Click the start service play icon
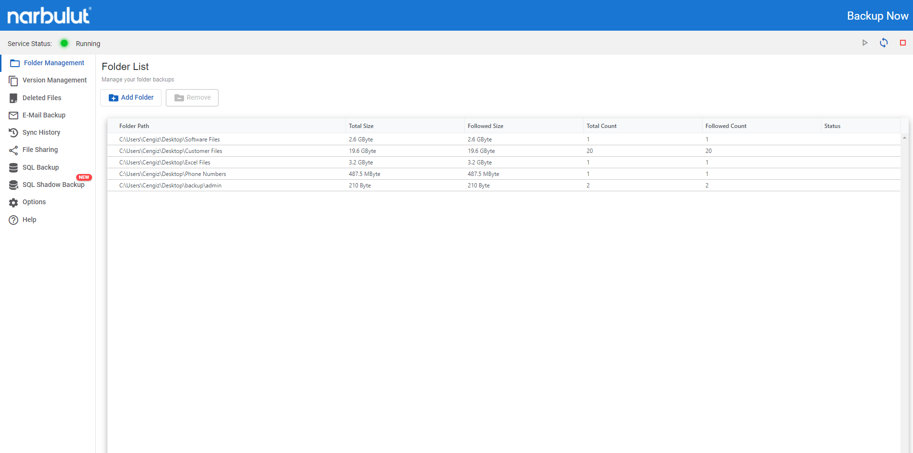 tap(865, 43)
